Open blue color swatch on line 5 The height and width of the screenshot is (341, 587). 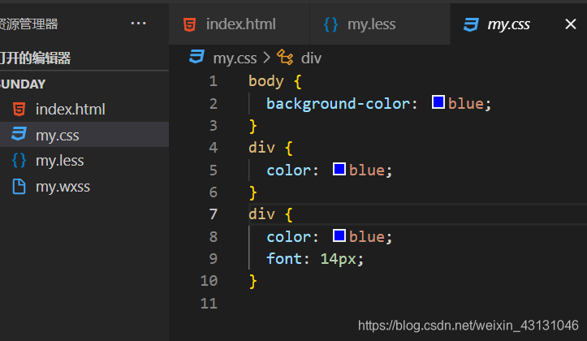click(x=339, y=169)
